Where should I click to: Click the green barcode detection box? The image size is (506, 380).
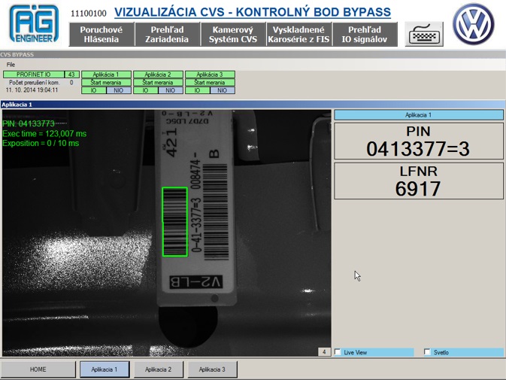point(174,222)
